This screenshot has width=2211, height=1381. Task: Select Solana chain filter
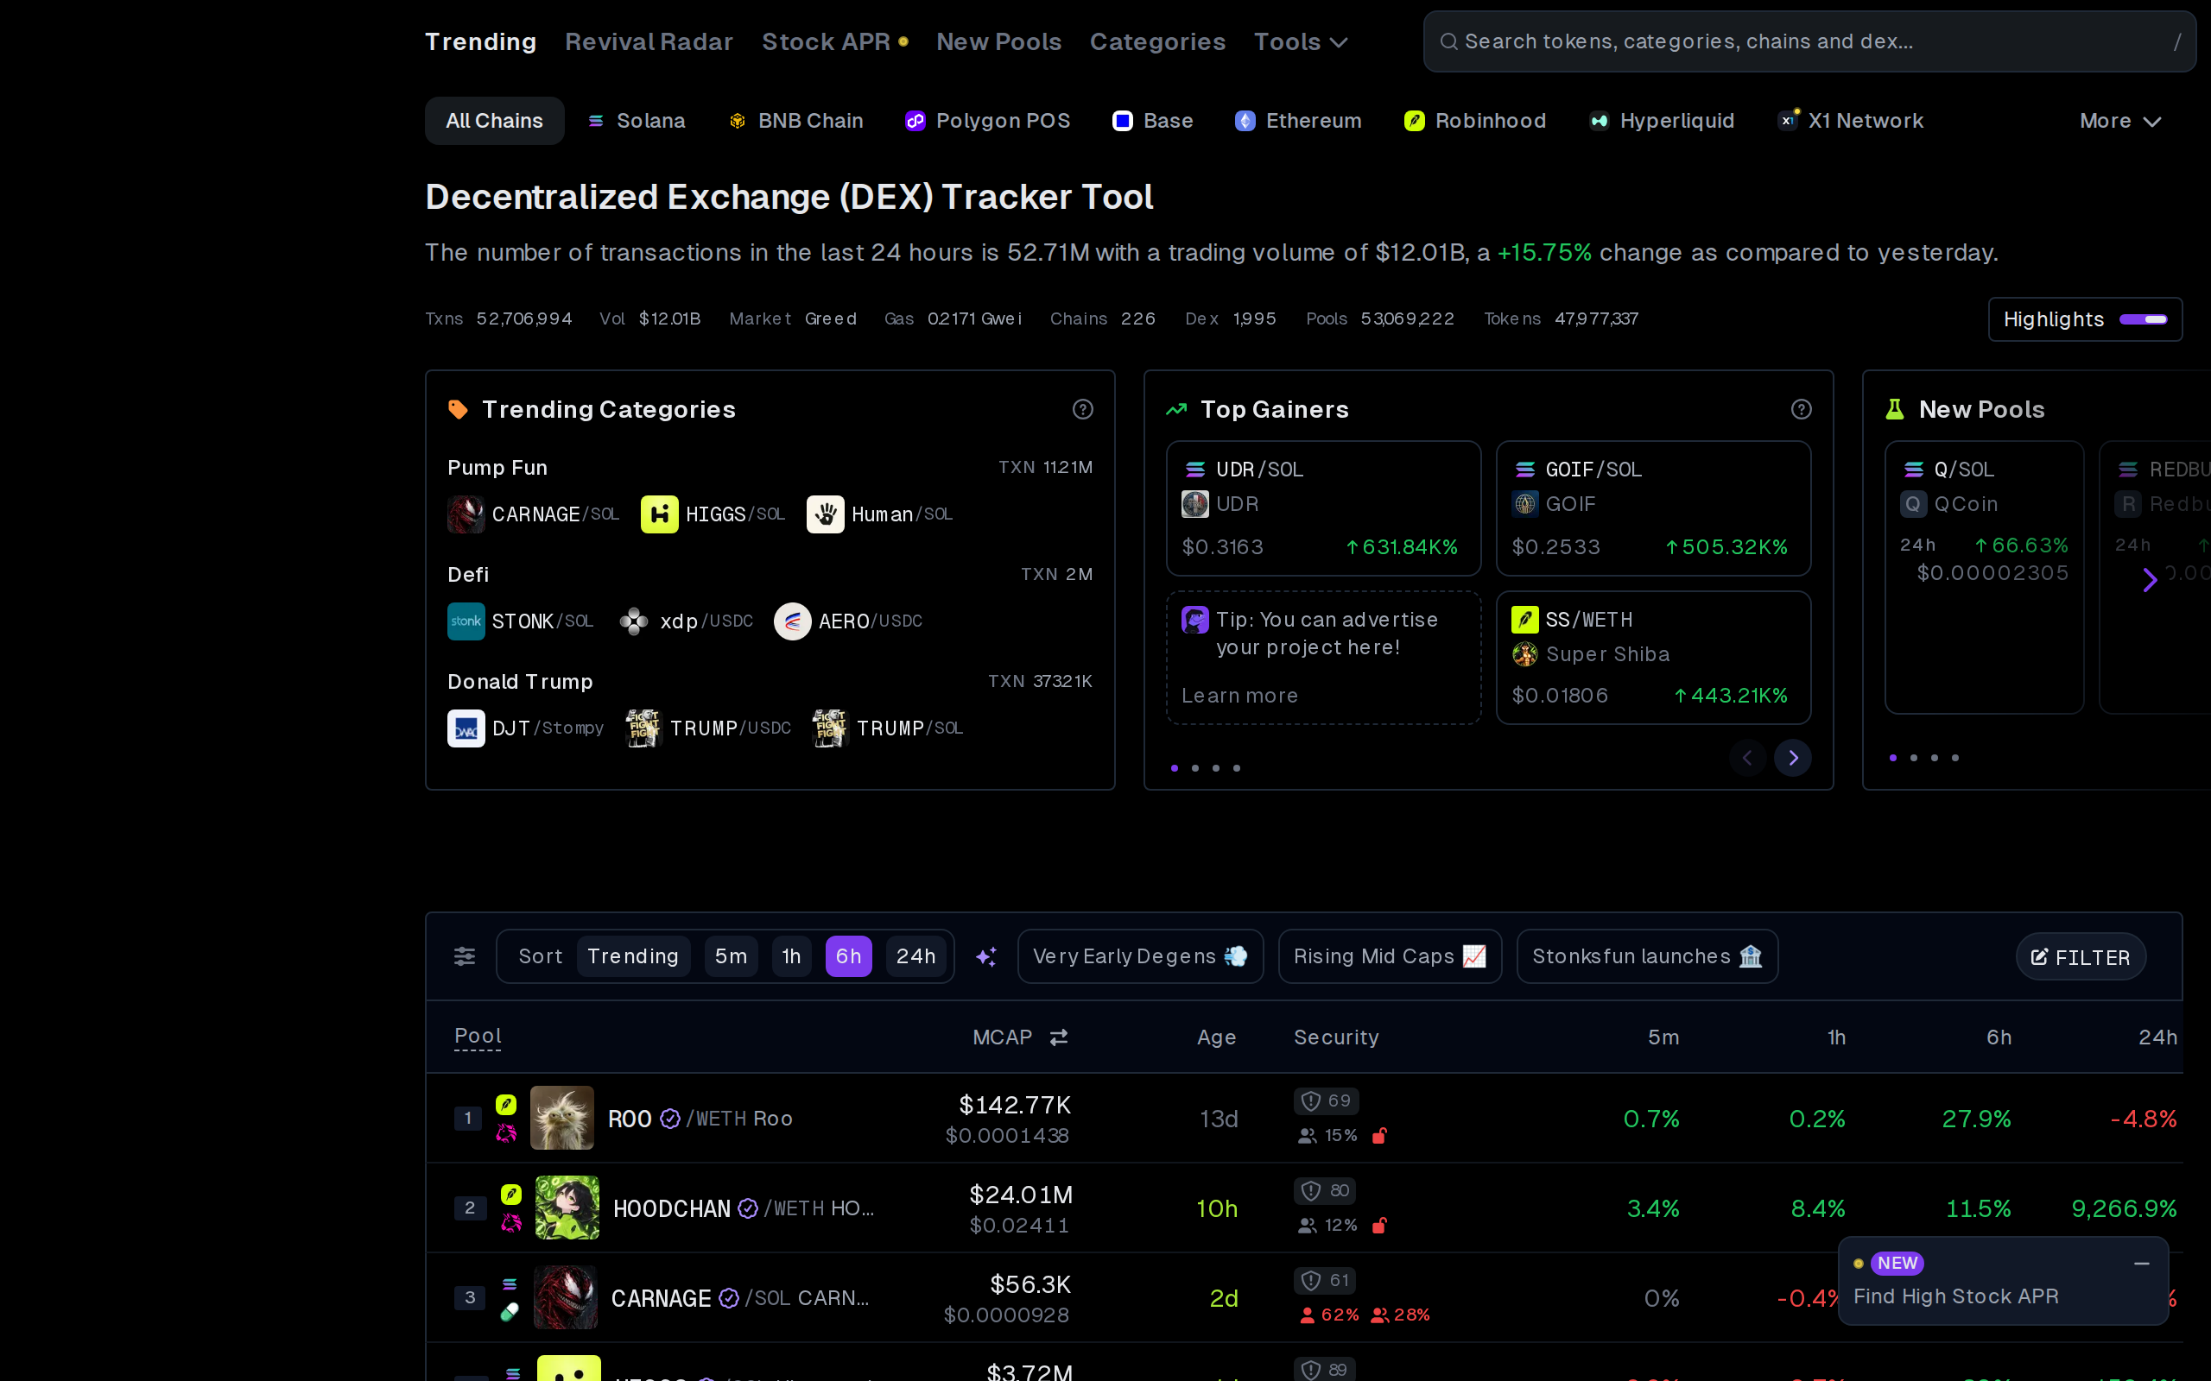click(x=637, y=121)
